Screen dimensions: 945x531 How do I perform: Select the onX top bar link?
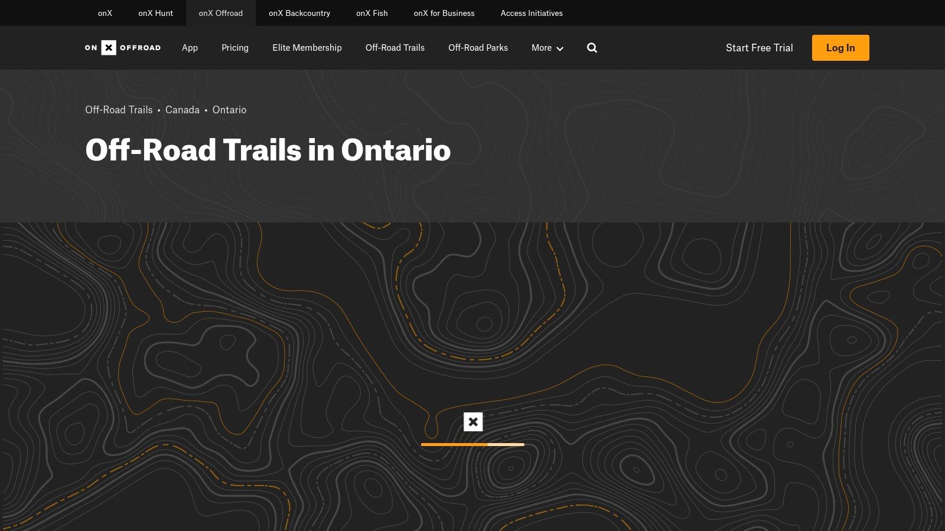(x=105, y=13)
